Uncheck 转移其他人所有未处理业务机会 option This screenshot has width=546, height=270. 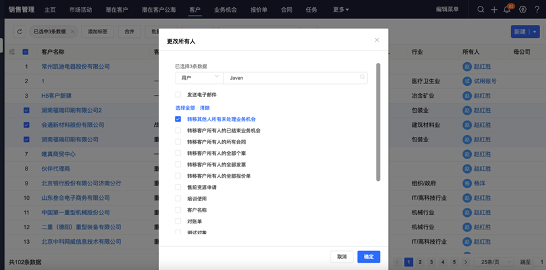[x=178, y=119]
